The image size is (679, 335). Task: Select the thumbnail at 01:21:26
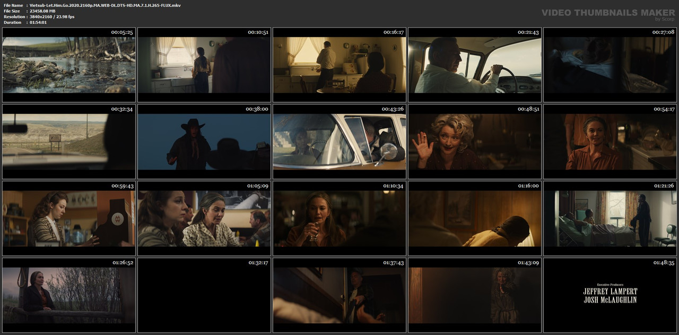[x=610, y=218]
